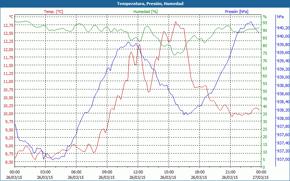Click the 06:00 time axis label

tap(76, 172)
